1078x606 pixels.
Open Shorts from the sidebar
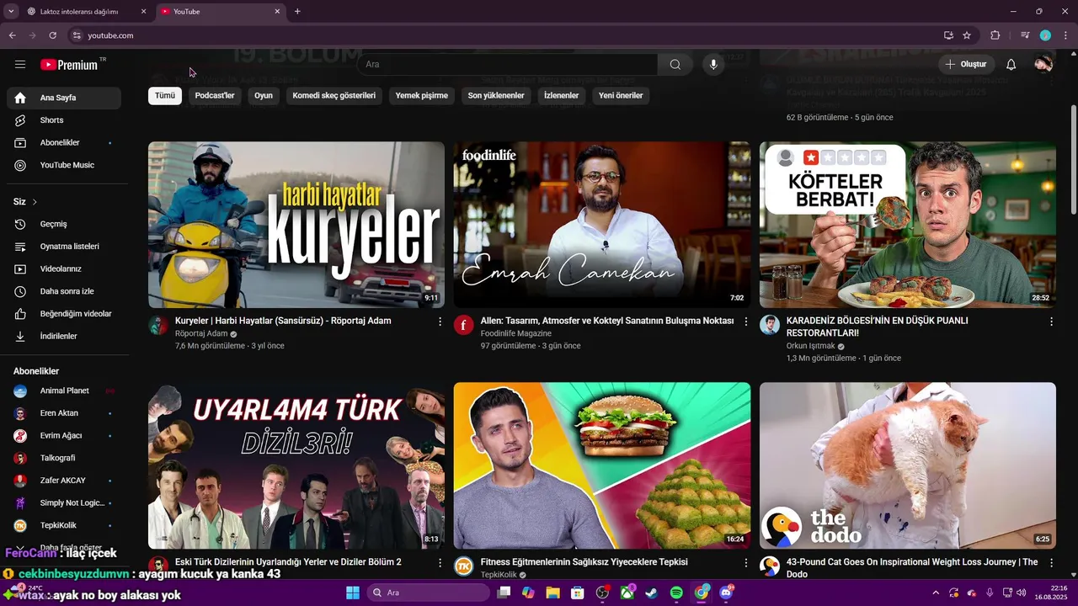[64, 120]
